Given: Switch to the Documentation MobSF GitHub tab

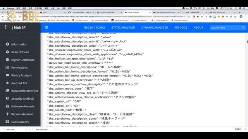Looking at the screenshot, I should (81, 12).
